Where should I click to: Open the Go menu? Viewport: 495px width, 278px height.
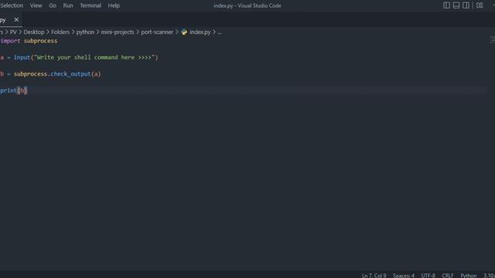[x=53, y=5]
